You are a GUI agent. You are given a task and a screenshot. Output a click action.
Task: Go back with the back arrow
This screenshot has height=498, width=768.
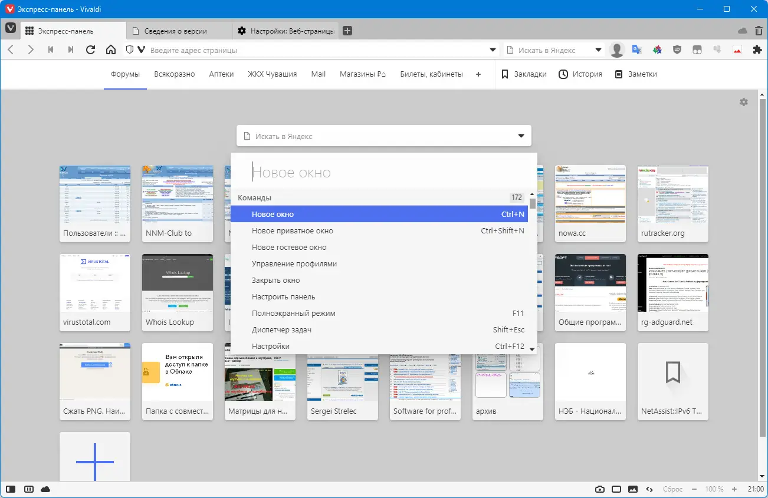pyautogui.click(x=11, y=50)
